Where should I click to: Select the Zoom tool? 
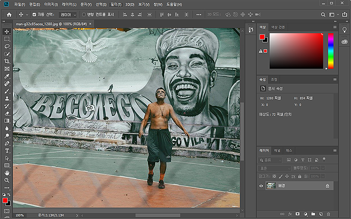click(x=7, y=180)
